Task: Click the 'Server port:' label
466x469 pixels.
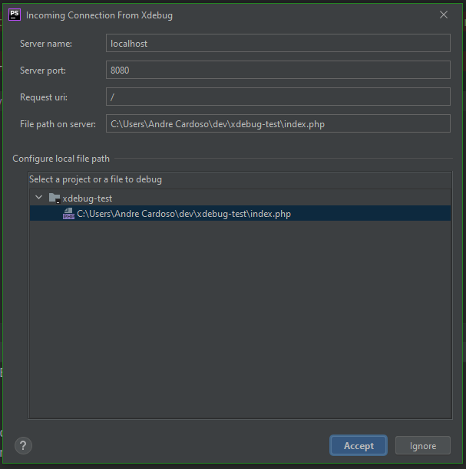Action: point(43,71)
